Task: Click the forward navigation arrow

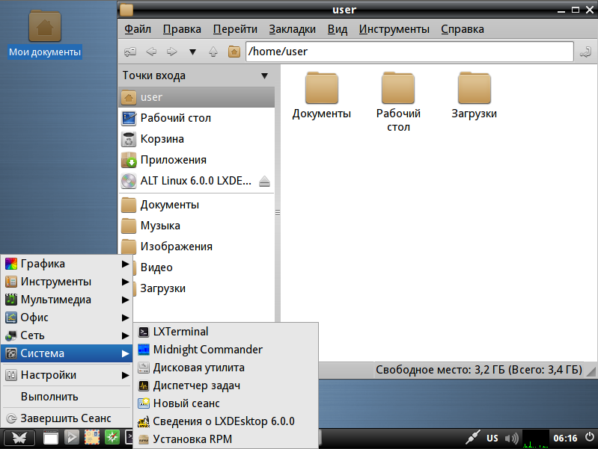Action: 171,52
